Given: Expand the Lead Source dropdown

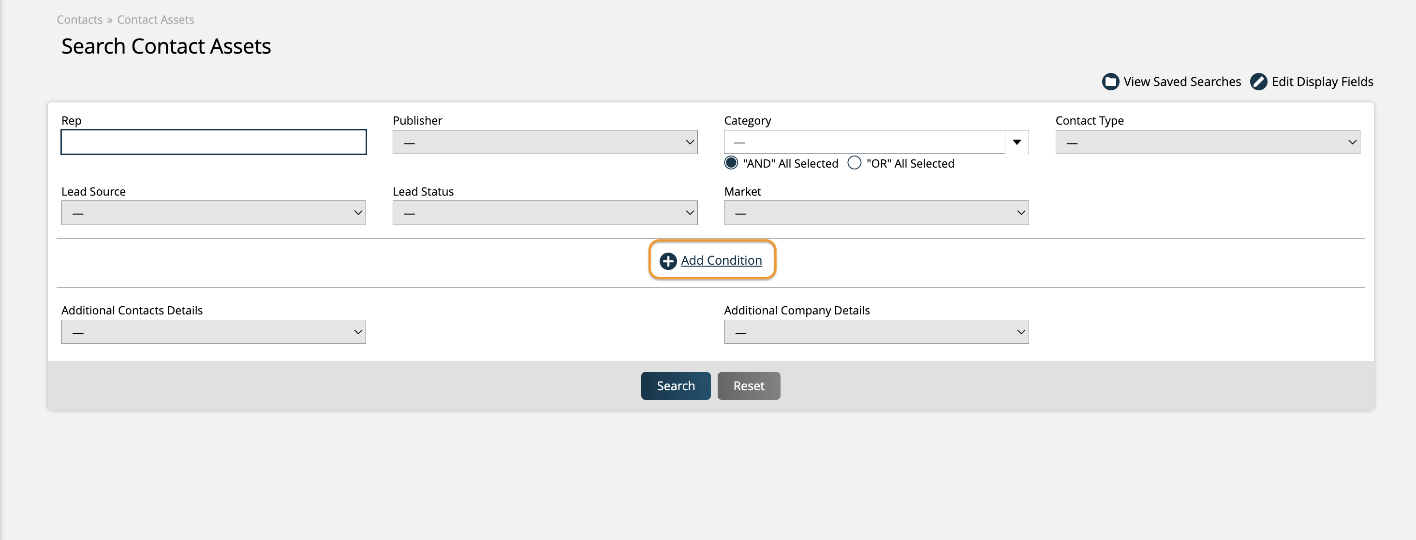Looking at the screenshot, I should [213, 212].
